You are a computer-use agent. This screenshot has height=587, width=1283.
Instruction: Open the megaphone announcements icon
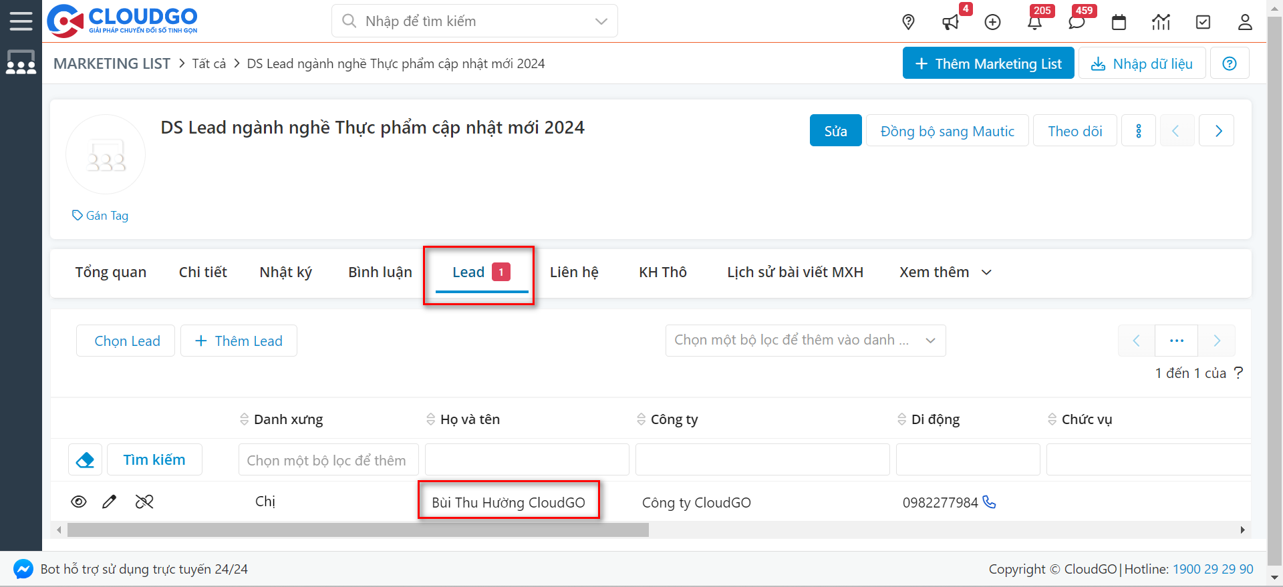(x=950, y=22)
